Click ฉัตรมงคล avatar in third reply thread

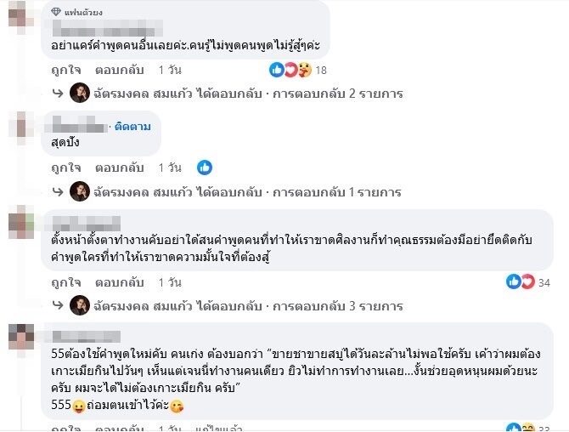(80, 305)
